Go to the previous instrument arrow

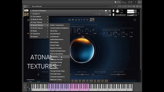100,11
